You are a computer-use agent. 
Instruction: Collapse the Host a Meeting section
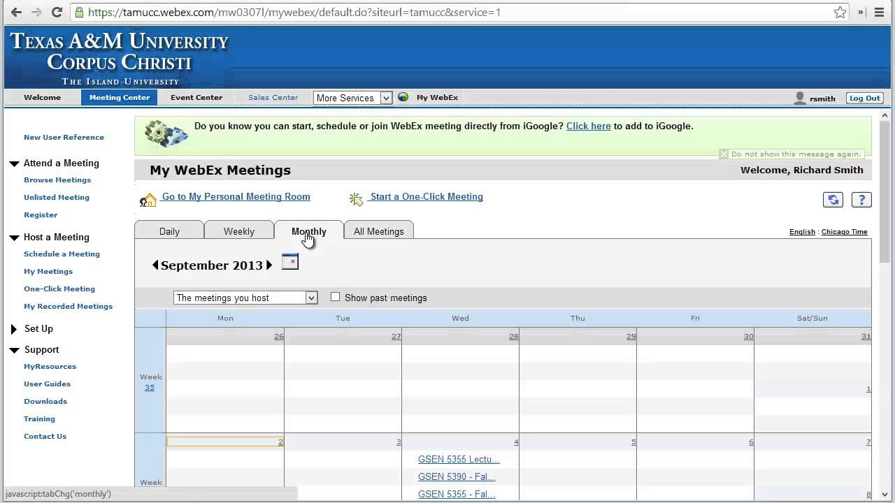[14, 238]
